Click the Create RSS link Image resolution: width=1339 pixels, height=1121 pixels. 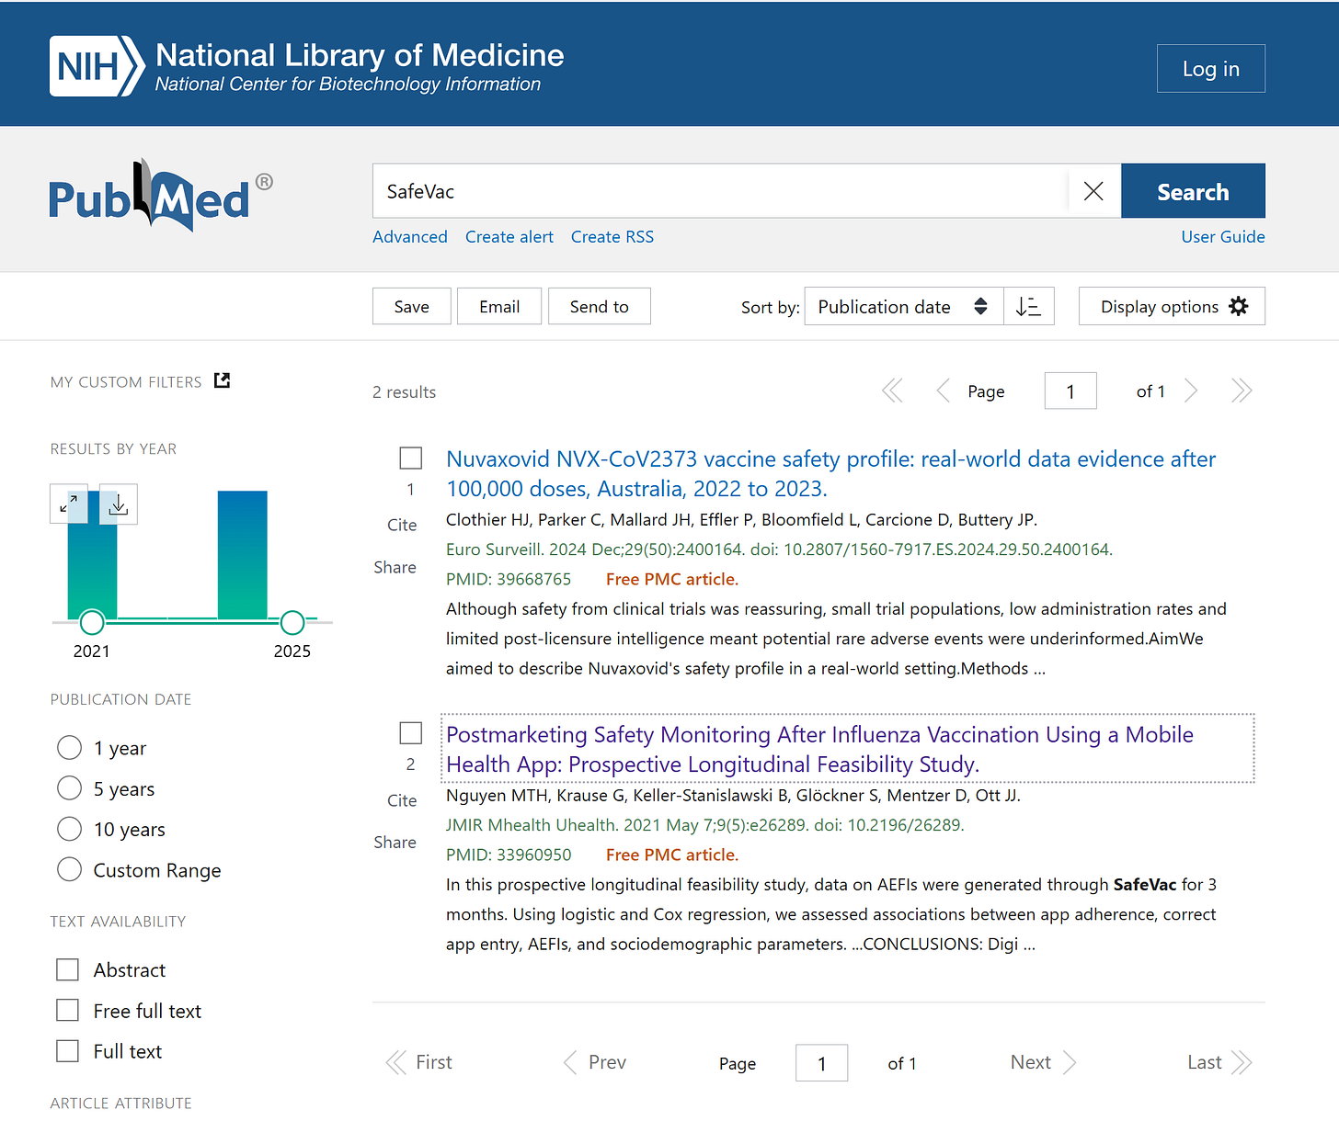(612, 236)
